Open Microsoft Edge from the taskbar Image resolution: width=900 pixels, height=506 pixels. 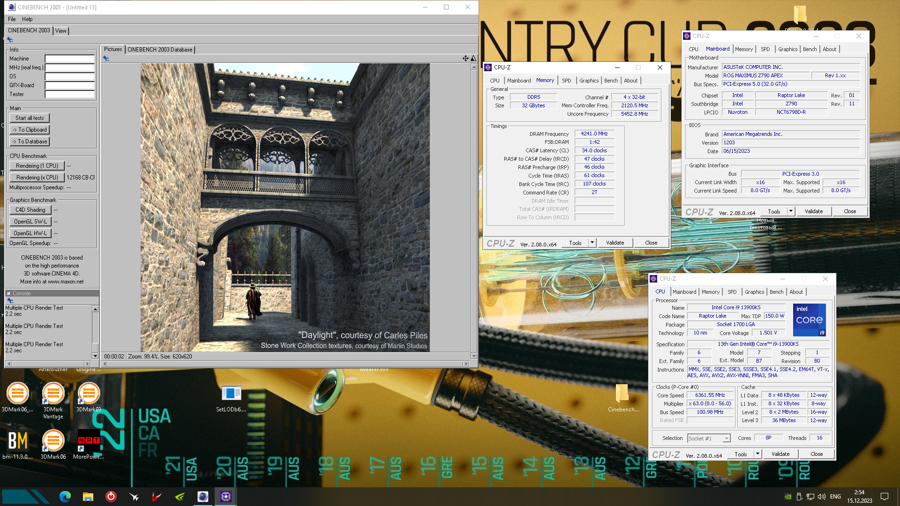(65, 497)
